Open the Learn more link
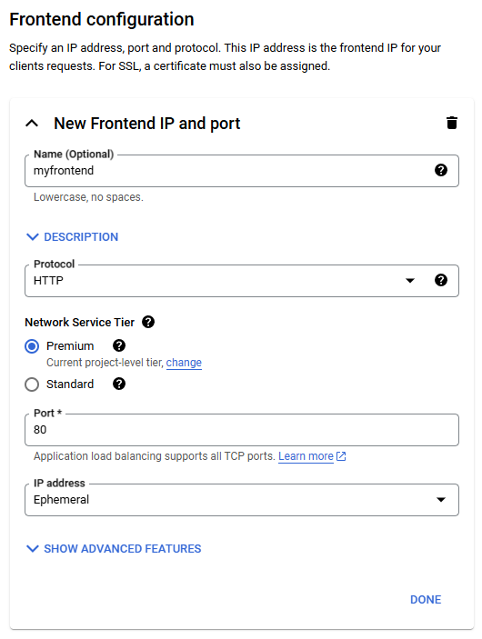Viewport: 482px width, 639px height. (x=306, y=456)
